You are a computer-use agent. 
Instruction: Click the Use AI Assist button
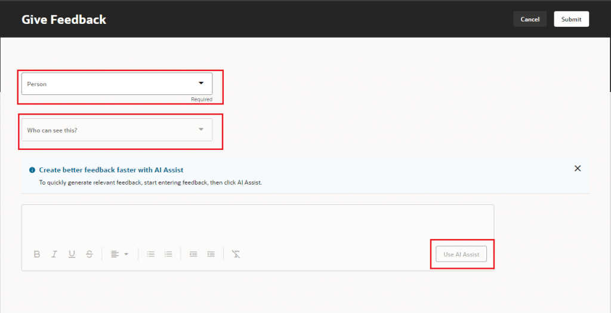click(461, 254)
